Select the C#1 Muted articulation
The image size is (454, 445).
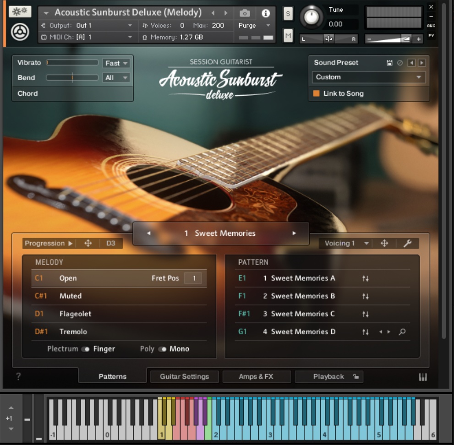pyautogui.click(x=119, y=296)
